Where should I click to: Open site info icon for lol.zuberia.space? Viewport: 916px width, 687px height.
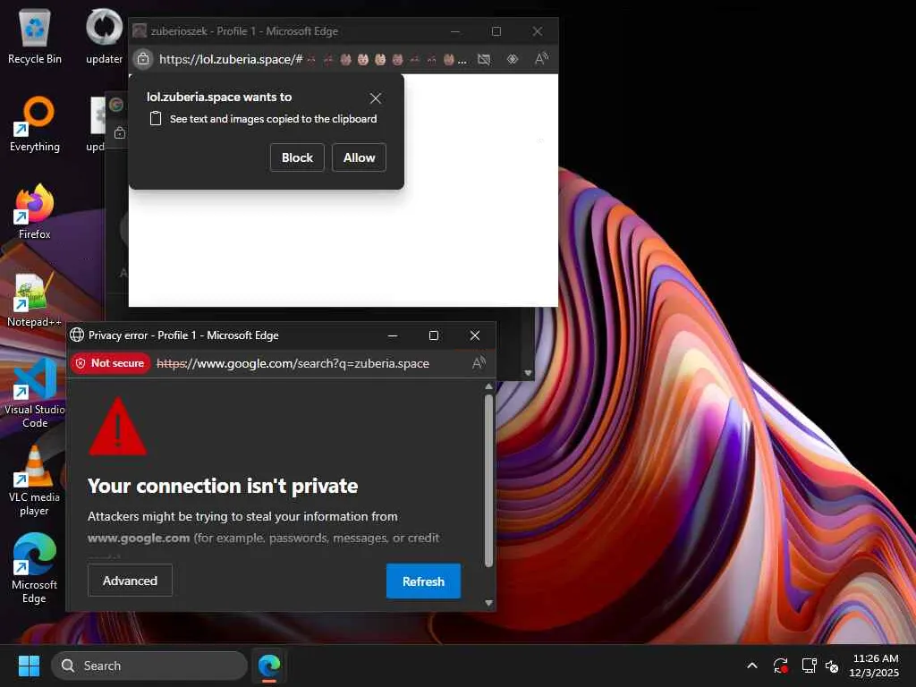tap(143, 59)
